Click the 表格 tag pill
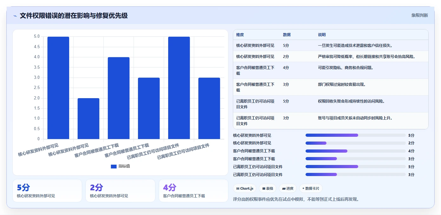The width and height of the screenshot is (441, 215). click(268, 188)
